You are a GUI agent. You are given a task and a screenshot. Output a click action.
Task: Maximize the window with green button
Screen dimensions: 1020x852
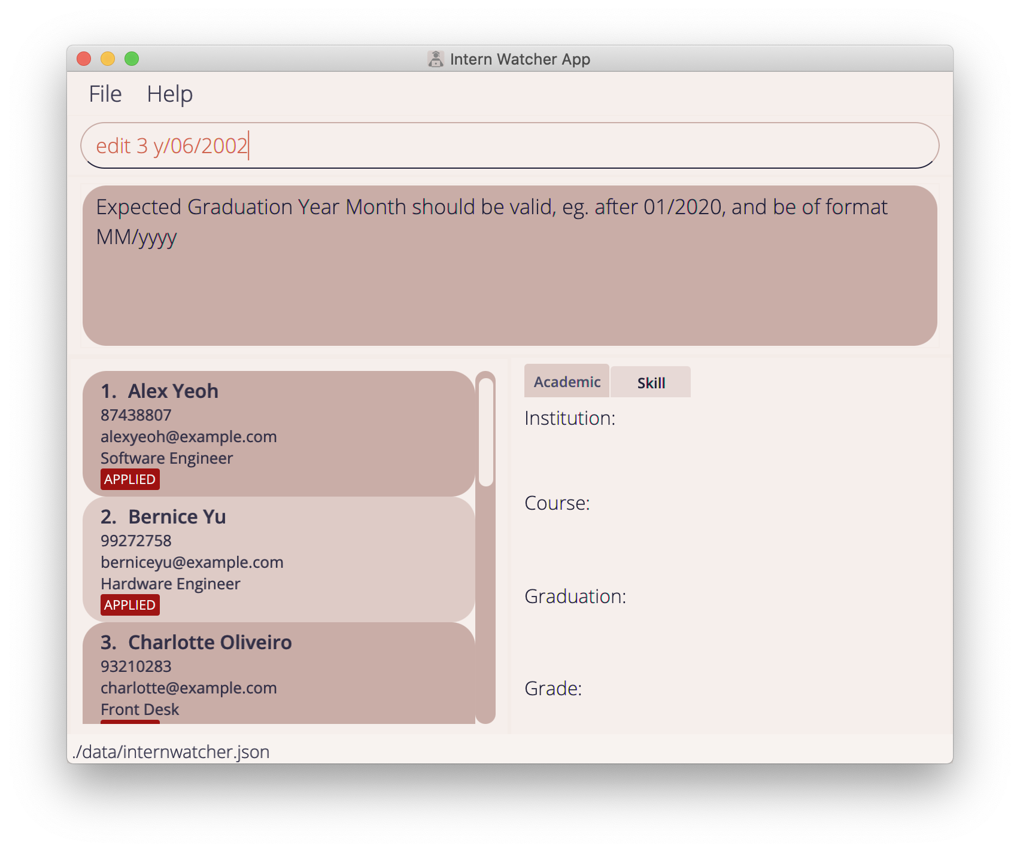click(132, 59)
